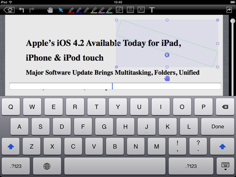Switch to numbers with right .?123 key
The height and width of the screenshot is (177, 236).
(x=191, y=166)
